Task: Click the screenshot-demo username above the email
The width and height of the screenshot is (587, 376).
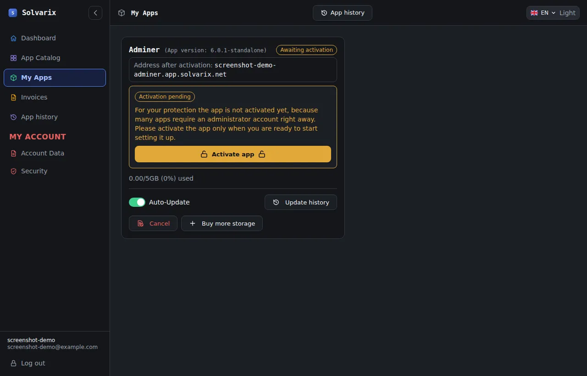Action: tap(31, 340)
